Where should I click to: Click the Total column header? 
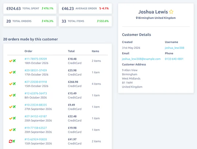pyautogui.click(x=71, y=51)
